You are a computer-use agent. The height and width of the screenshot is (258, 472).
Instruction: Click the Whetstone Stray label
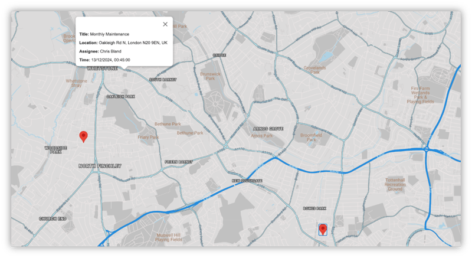click(77, 83)
